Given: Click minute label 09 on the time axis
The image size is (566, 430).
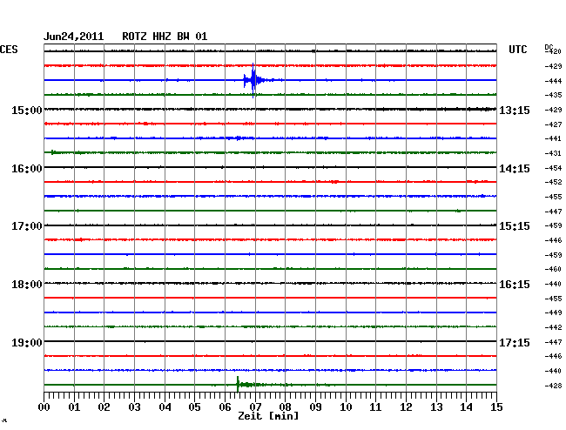Looking at the screenshot, I should coord(315,407).
